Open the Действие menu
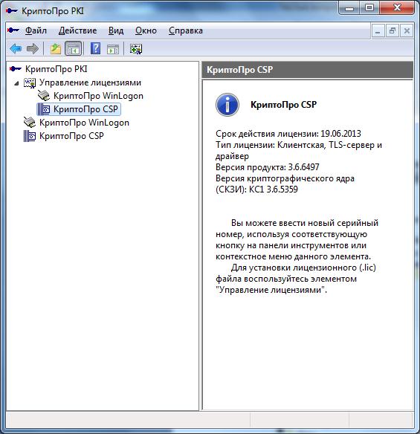Image resolution: width=420 pixels, height=434 pixels. 77,30
